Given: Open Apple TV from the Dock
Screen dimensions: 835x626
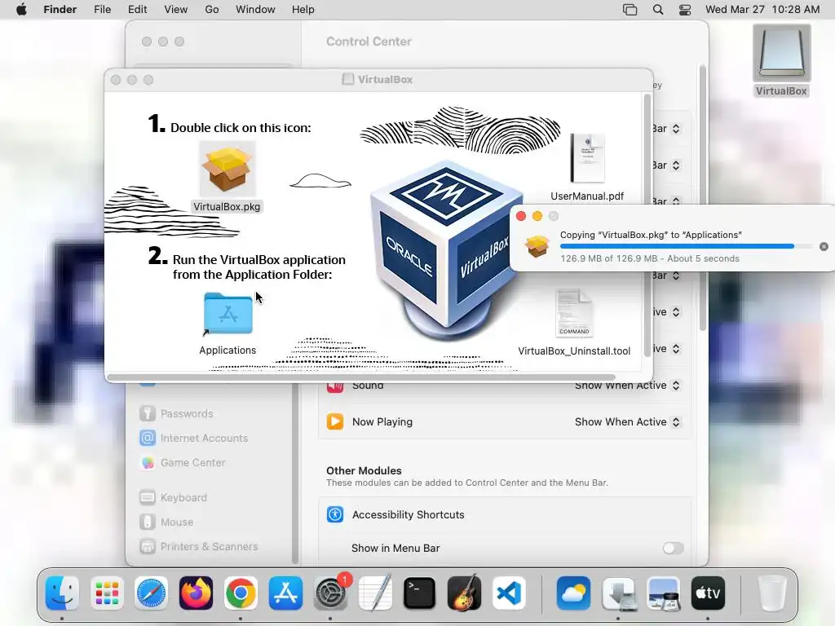Looking at the screenshot, I should pyautogui.click(x=708, y=593).
